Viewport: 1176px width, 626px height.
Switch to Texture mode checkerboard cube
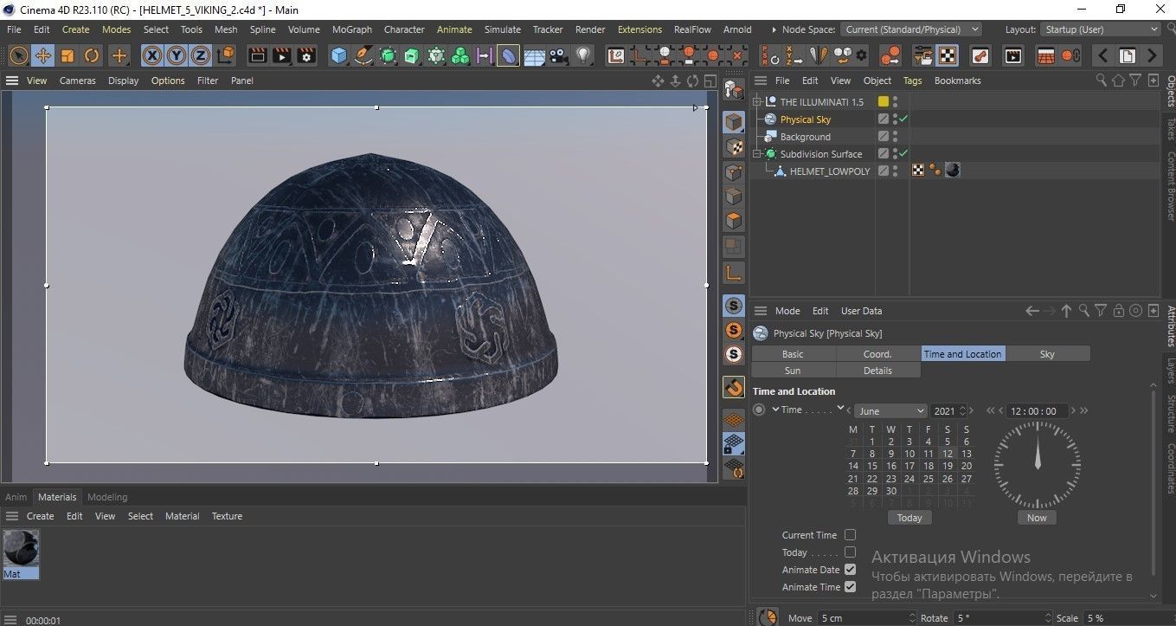coord(734,146)
